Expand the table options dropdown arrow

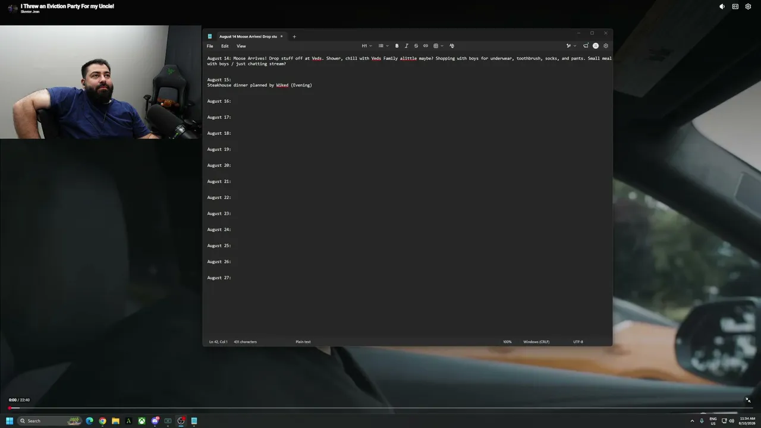point(442,46)
